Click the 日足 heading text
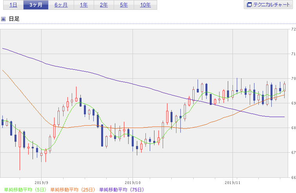 (x=14, y=19)
